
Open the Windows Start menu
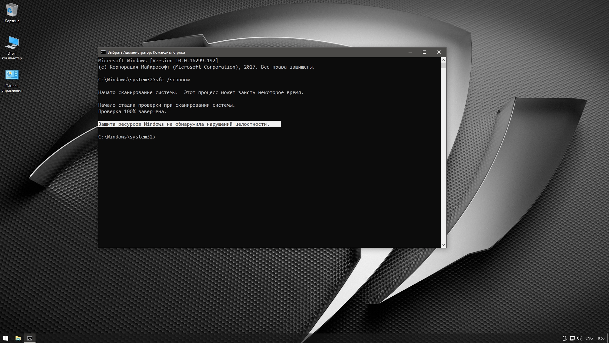click(6, 338)
